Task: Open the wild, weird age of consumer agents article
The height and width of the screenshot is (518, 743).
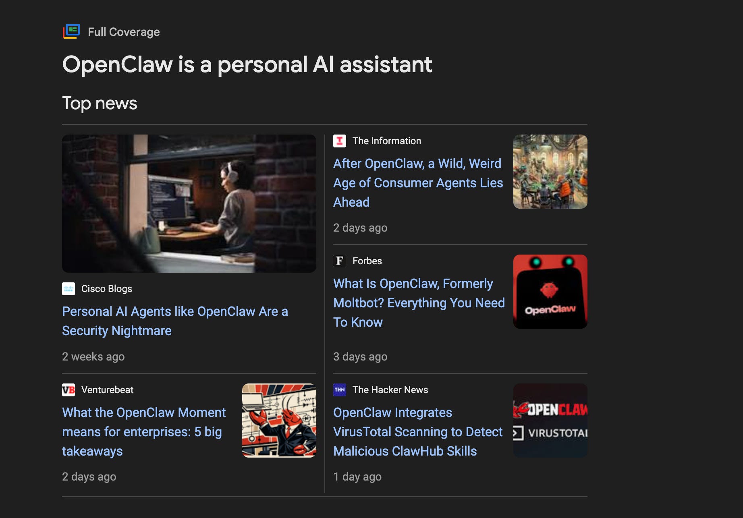Action: pyautogui.click(x=418, y=183)
